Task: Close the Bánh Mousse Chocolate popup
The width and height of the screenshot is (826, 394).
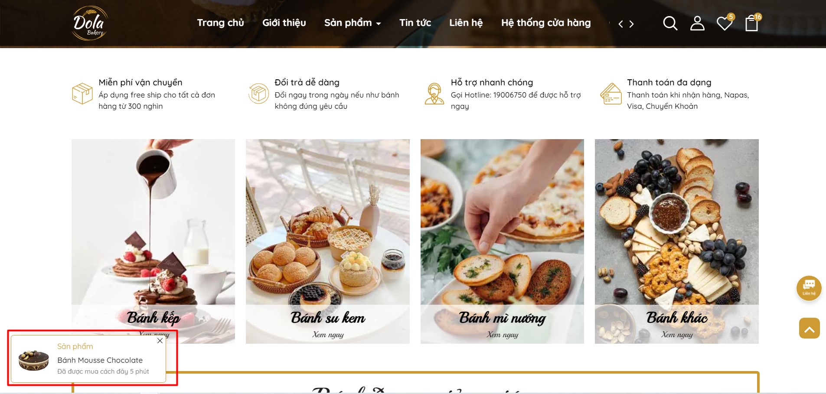Action: 160,341
